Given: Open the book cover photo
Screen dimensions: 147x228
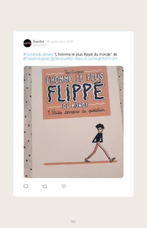Looking at the screenshot, I should 73,122.
